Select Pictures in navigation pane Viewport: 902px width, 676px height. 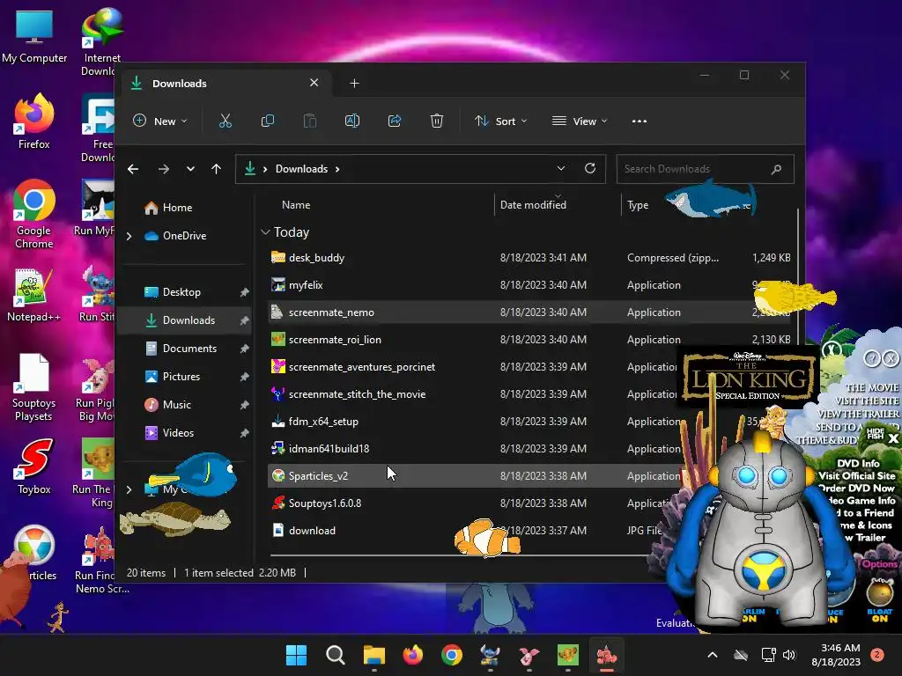181,377
